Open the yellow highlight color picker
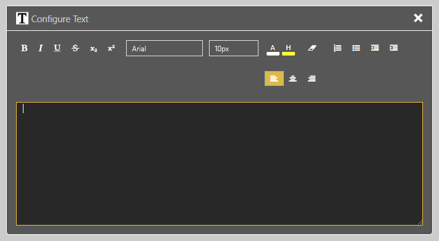The height and width of the screenshot is (241, 439). coord(288,50)
